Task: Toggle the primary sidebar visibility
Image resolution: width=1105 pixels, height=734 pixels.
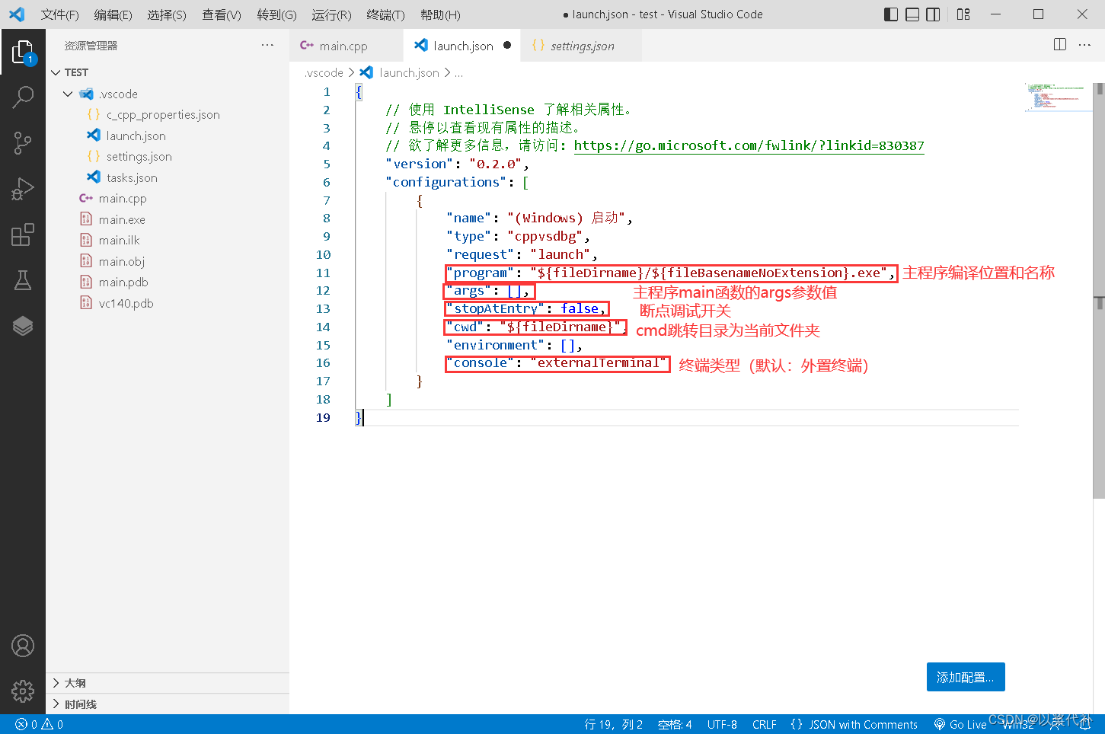Action: coord(890,14)
